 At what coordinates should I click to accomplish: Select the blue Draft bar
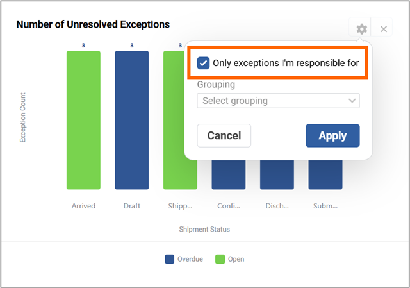pyautogui.click(x=132, y=120)
